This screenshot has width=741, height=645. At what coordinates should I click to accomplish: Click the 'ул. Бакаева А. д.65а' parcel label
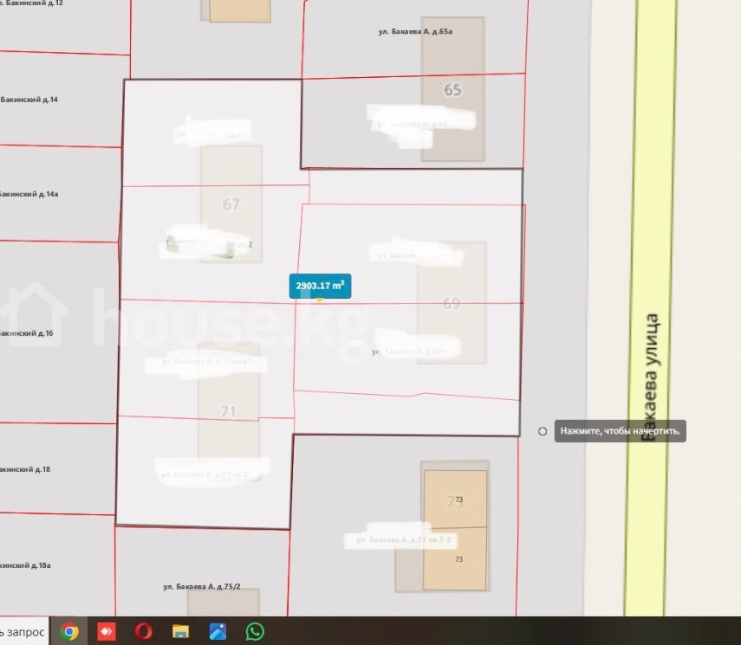pos(415,31)
